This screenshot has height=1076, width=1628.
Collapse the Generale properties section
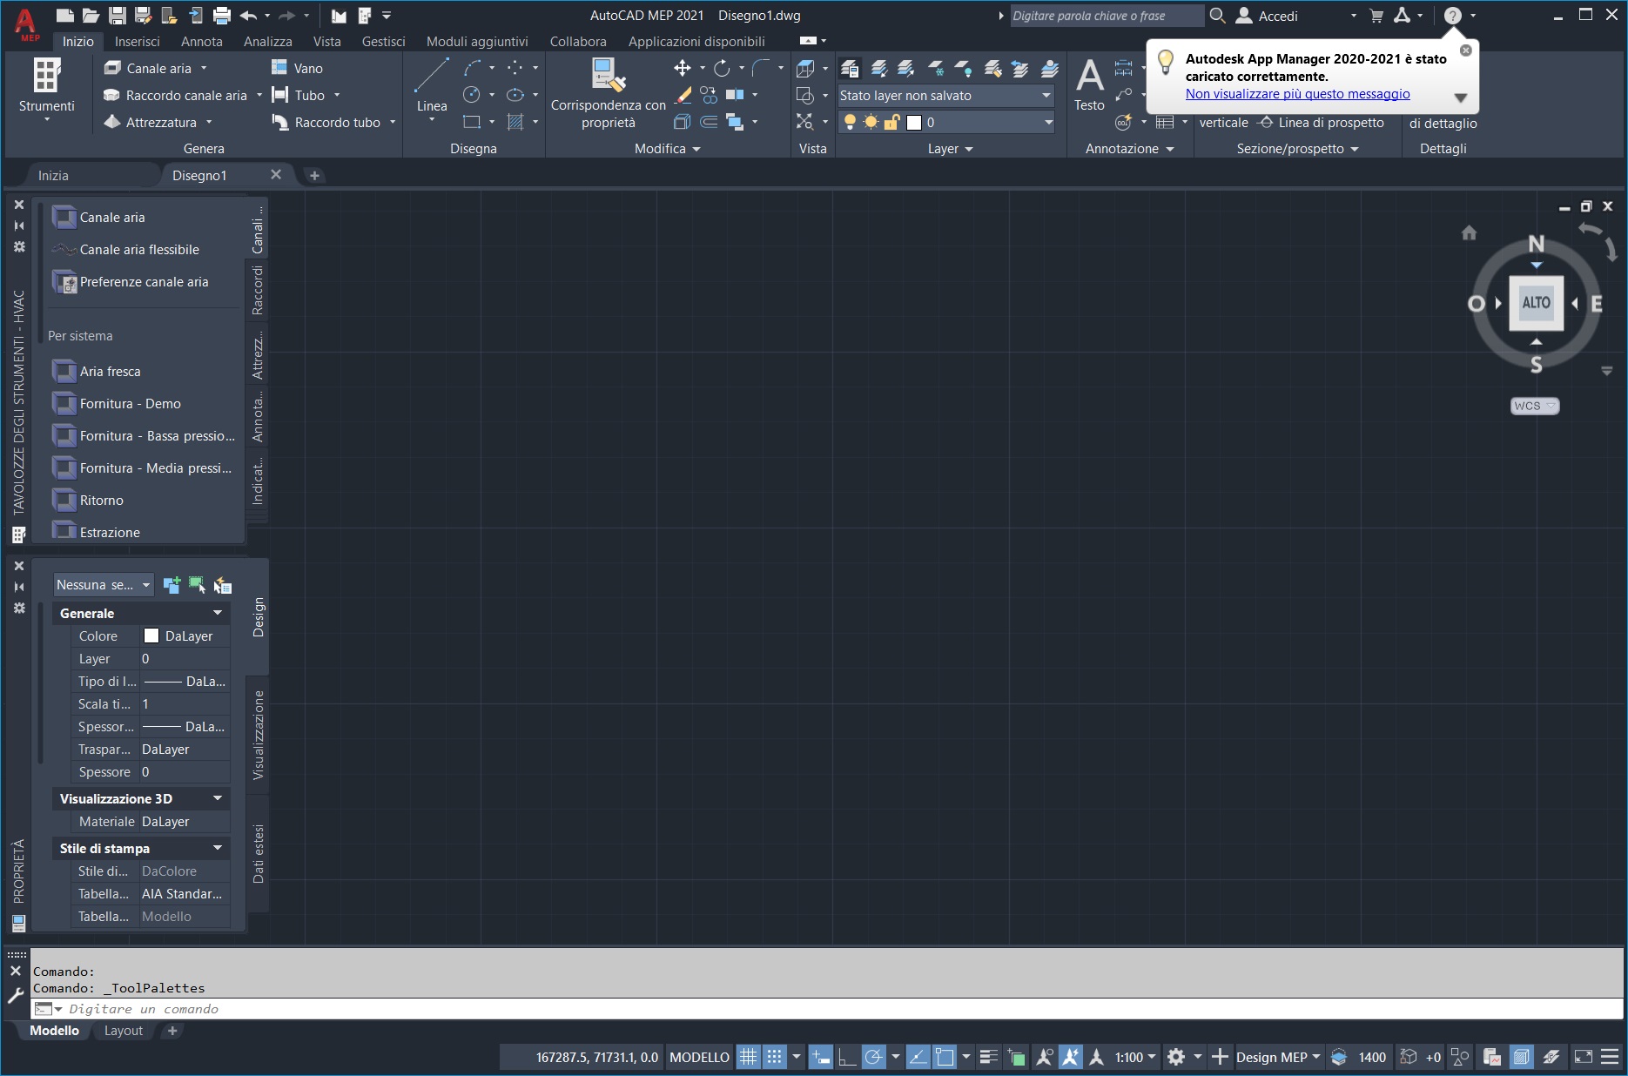coord(218,613)
